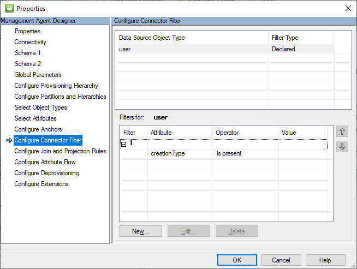Image resolution: width=357 pixels, height=269 pixels.
Task: Collapse filter group 1
Action: click(124, 144)
